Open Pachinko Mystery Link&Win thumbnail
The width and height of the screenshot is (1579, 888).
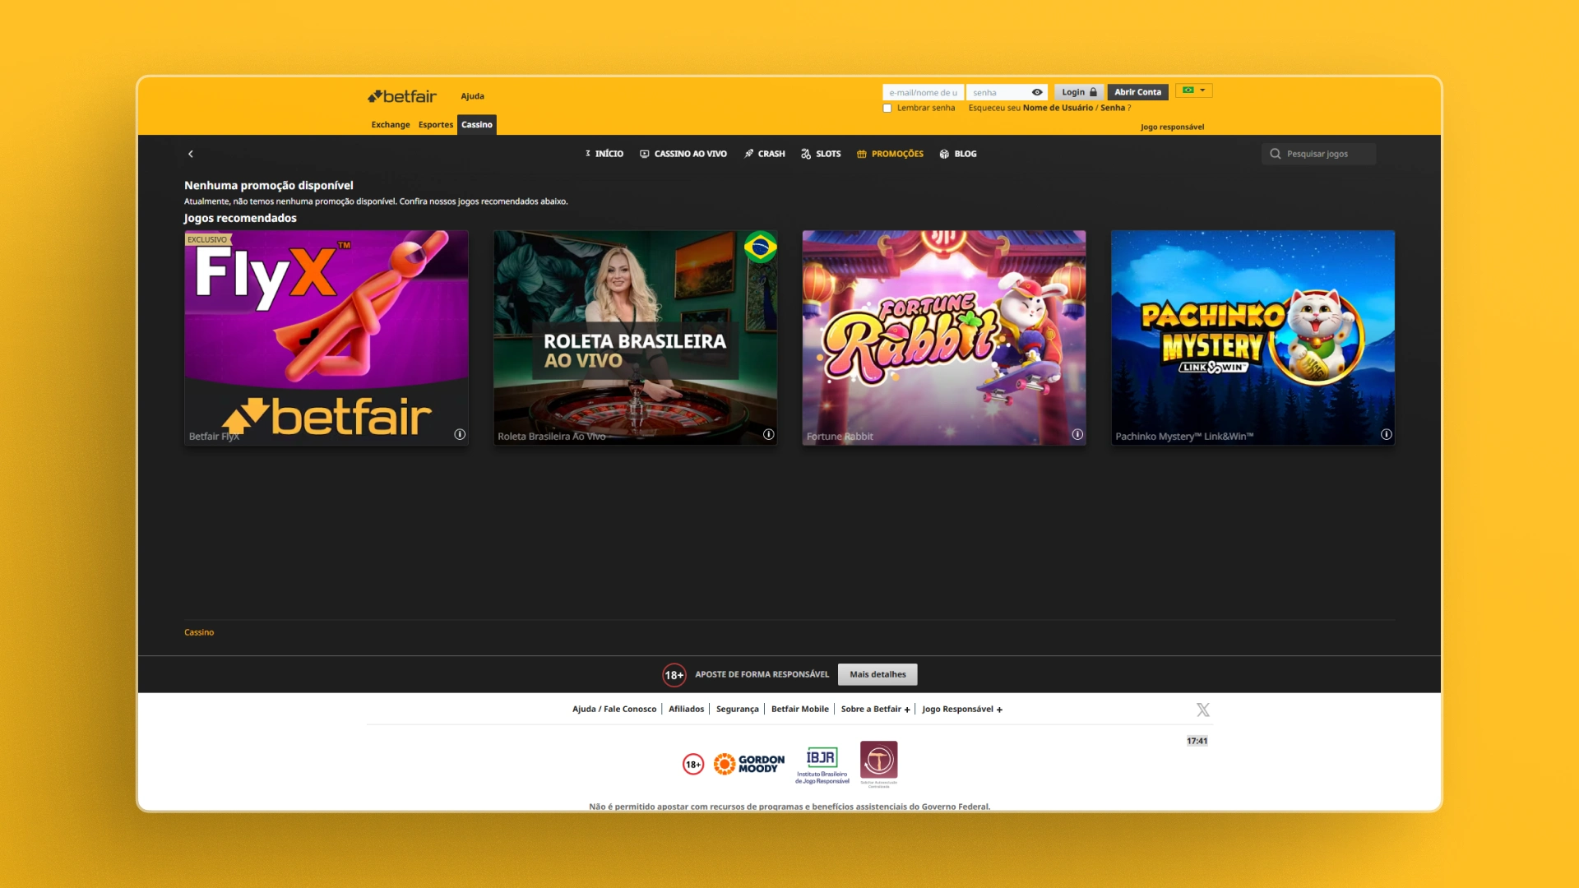[1253, 338]
